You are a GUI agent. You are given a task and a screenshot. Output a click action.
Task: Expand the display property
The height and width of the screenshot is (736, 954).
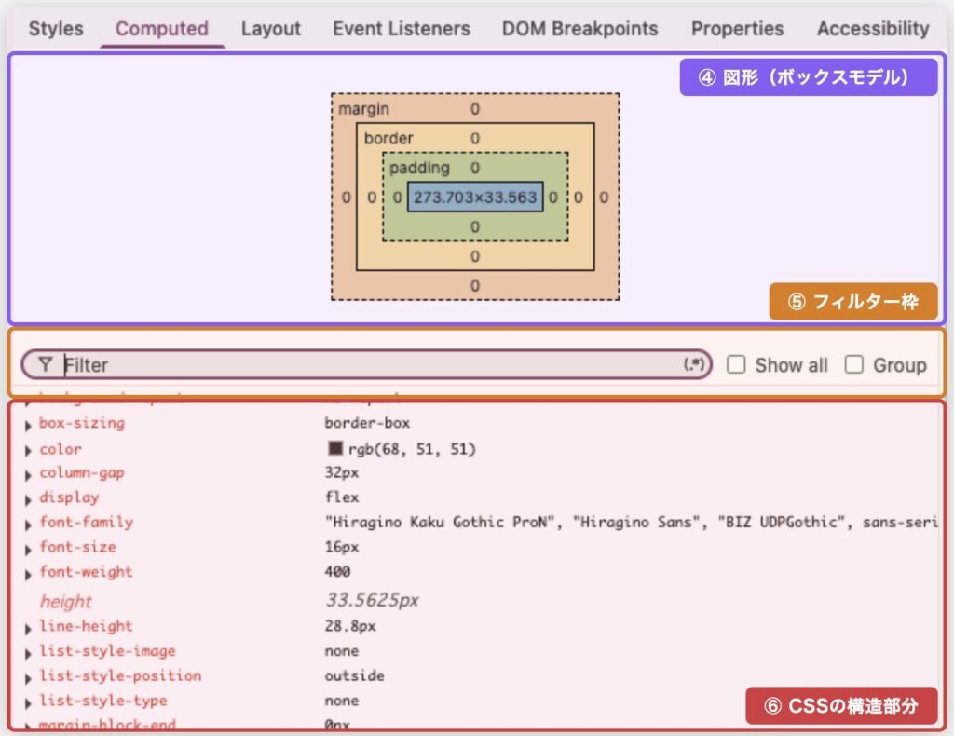click(x=28, y=500)
